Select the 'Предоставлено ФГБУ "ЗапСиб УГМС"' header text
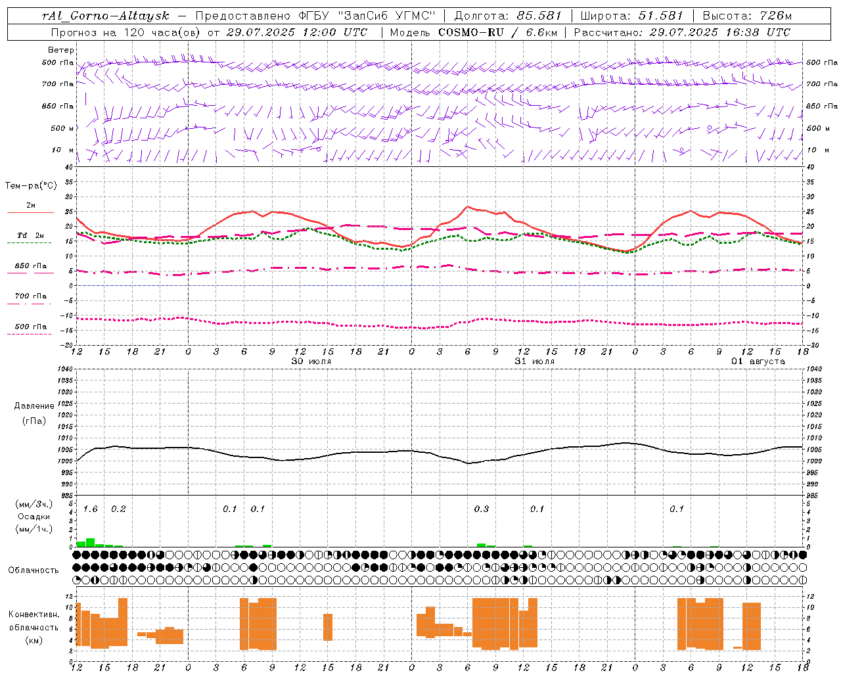This screenshot has height=673, width=841. [316, 16]
